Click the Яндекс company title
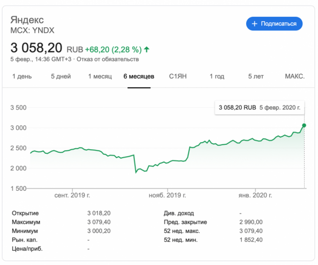The image size is (318, 265). [x=27, y=20]
